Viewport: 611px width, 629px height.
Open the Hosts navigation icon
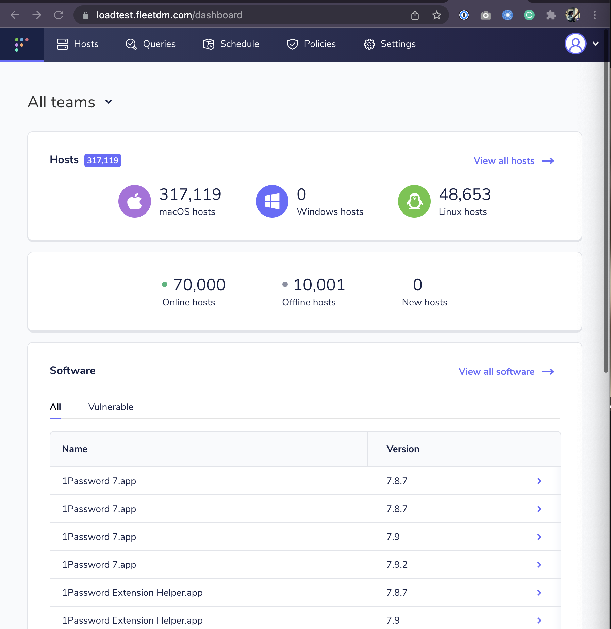(63, 44)
